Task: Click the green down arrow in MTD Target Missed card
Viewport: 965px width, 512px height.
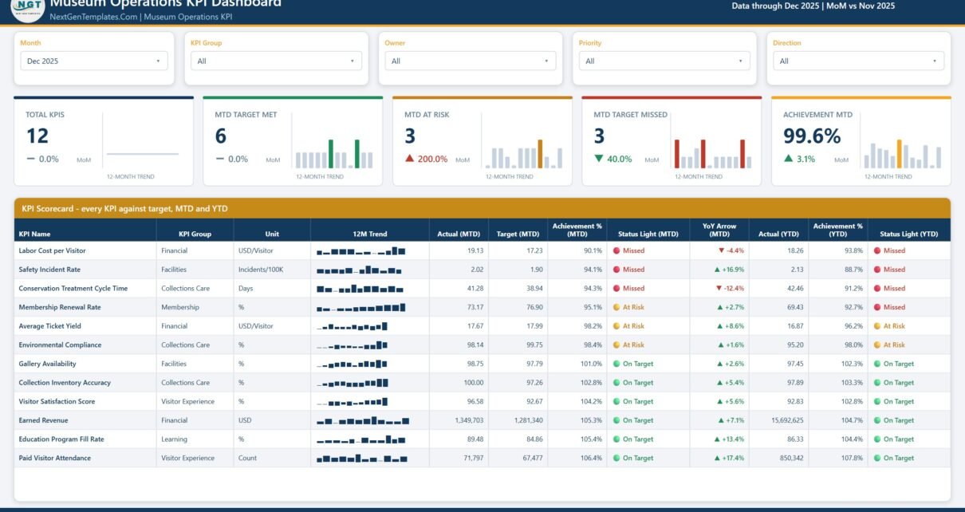Action: pyautogui.click(x=599, y=159)
